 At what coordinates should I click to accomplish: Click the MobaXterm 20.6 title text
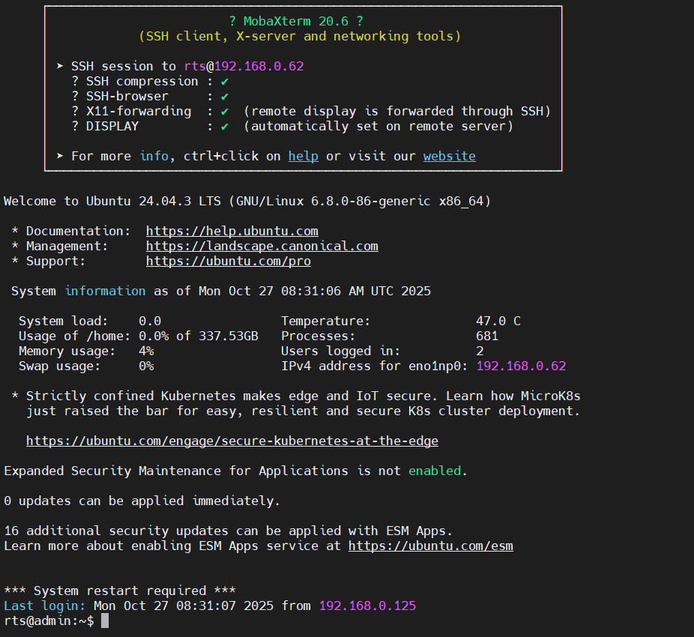296,21
